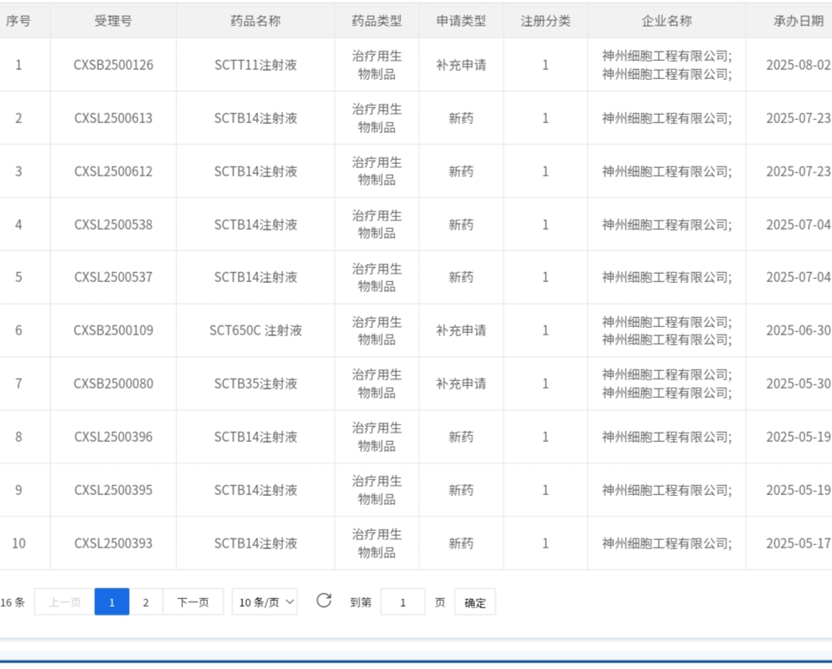Click date 2025-05-30 in row 7
This screenshot has width=832, height=669.
pos(799,383)
